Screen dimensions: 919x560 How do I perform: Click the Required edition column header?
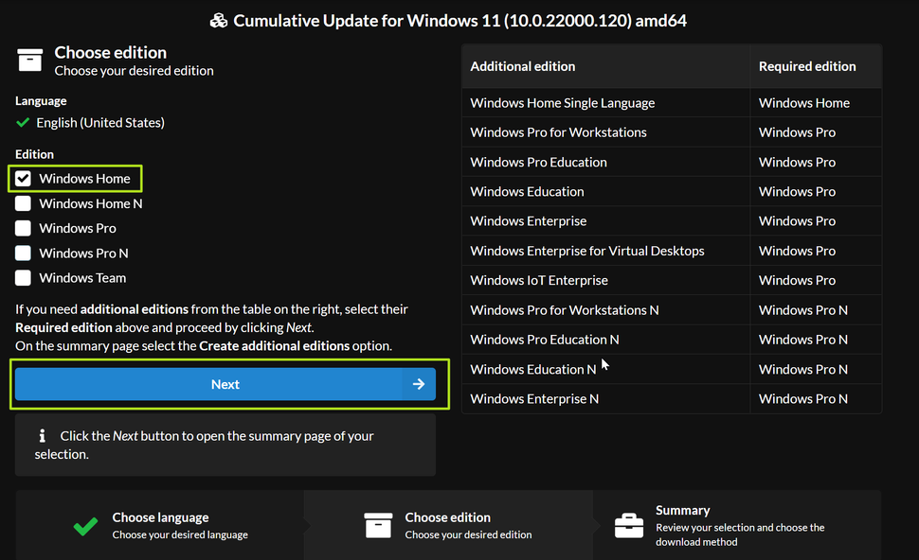807,65
